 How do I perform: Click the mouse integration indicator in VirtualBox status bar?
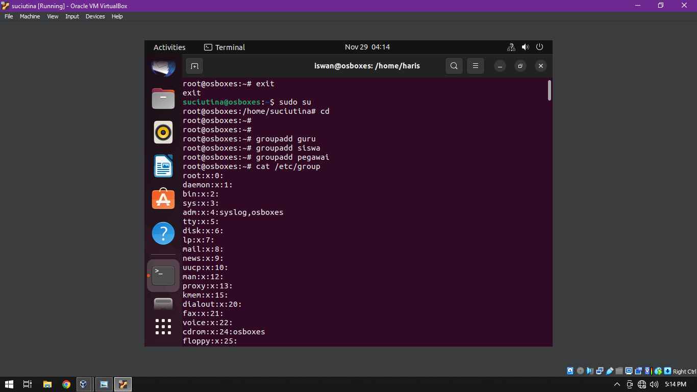[x=658, y=371]
